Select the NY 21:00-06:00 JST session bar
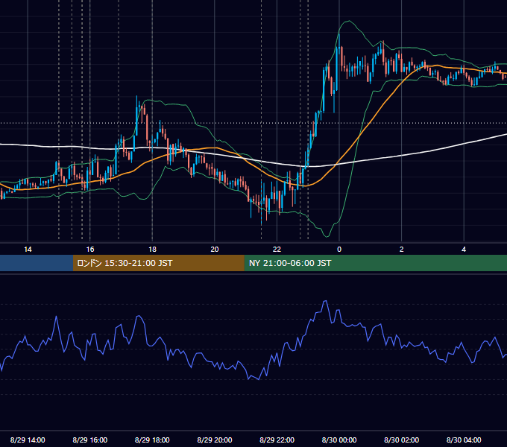Viewport: 507px width, 447px height. click(375, 263)
